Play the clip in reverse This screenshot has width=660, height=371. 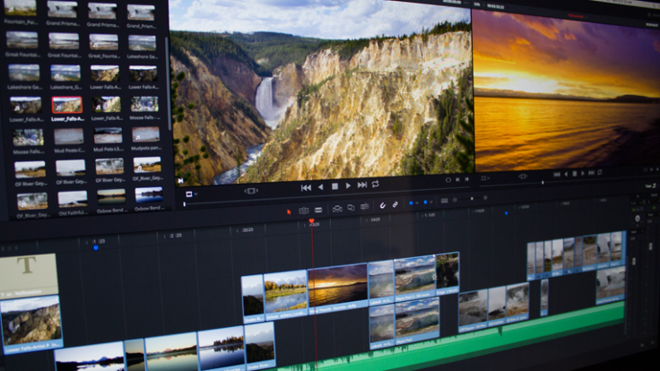[x=320, y=186]
